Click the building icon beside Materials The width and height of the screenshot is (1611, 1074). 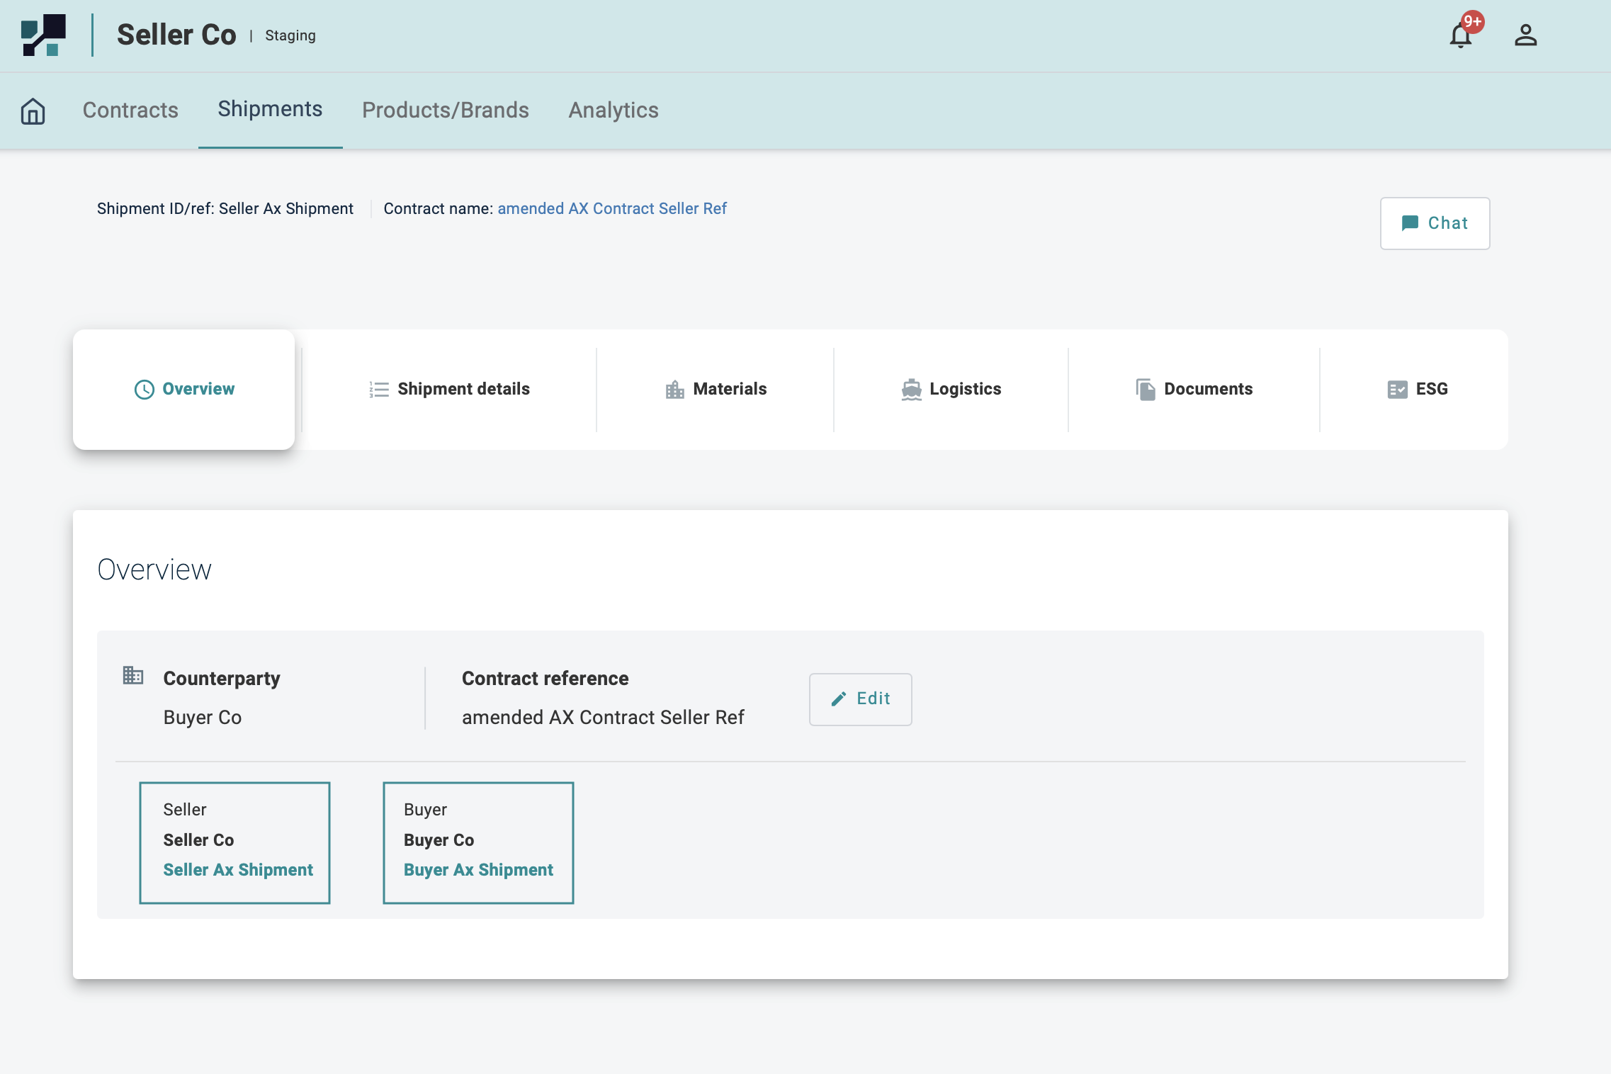674,390
